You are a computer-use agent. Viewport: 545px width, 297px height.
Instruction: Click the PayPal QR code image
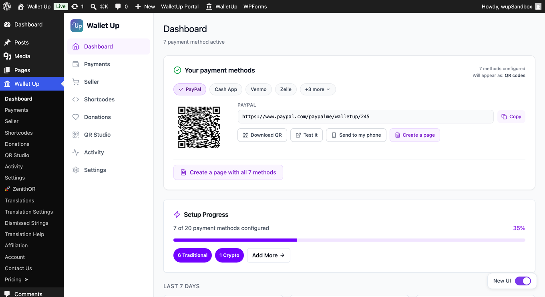coord(199,127)
